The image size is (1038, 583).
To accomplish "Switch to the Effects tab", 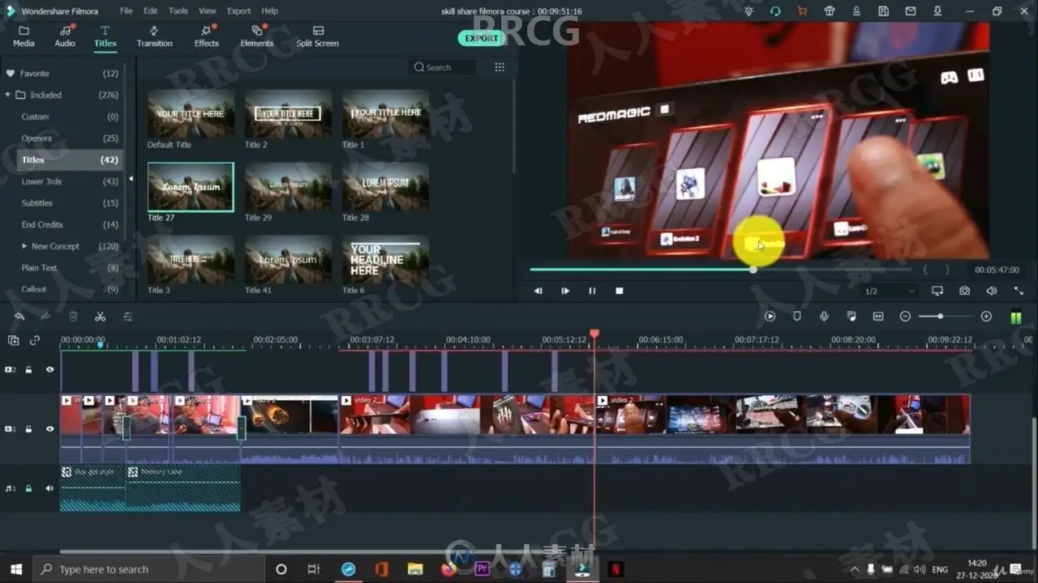I will click(207, 36).
